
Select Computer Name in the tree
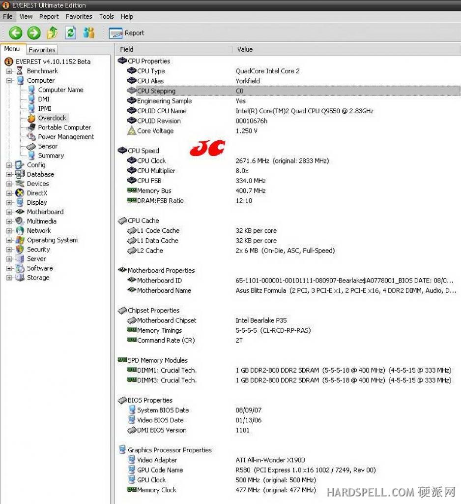[x=60, y=90]
